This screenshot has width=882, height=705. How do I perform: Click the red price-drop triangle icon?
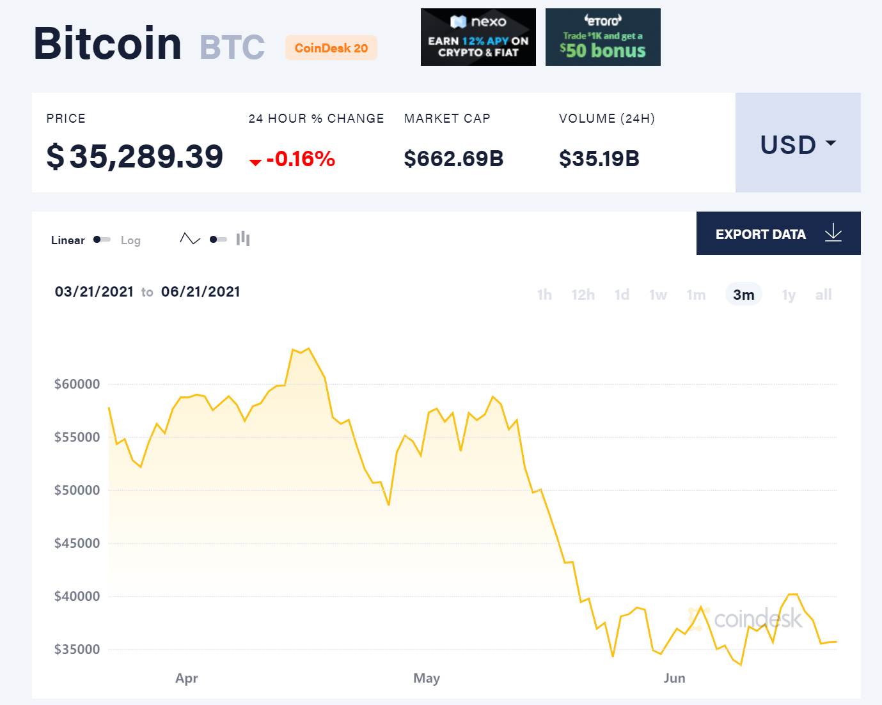pyautogui.click(x=255, y=162)
